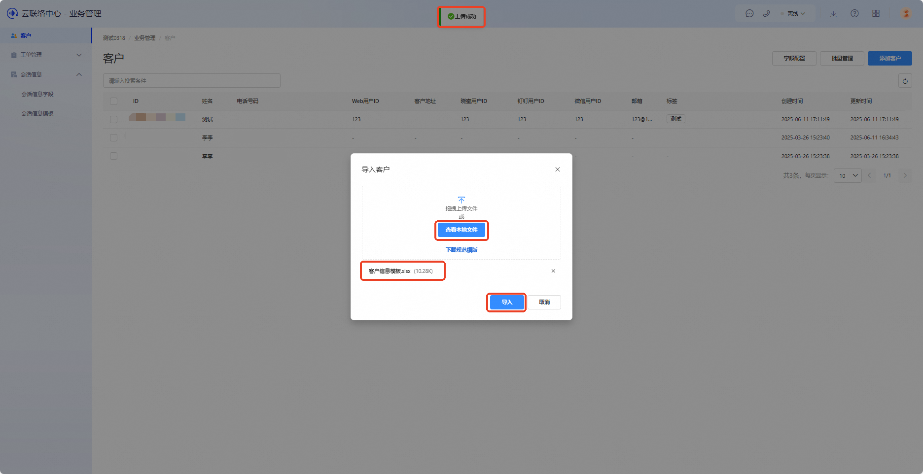The height and width of the screenshot is (474, 923).
Task: Check the row created 2025-03-26 15:23:40
Action: pyautogui.click(x=113, y=138)
